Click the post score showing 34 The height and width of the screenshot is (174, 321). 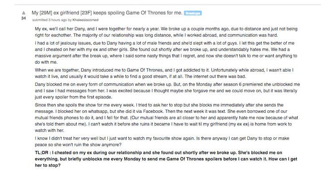(23, 18)
